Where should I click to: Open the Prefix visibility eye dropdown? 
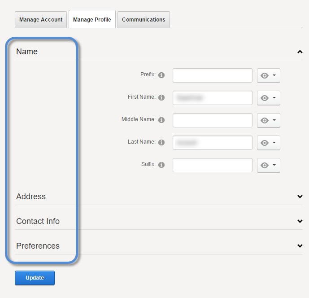[x=268, y=75]
